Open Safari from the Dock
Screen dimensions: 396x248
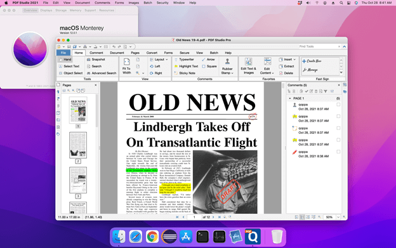(x=136, y=237)
